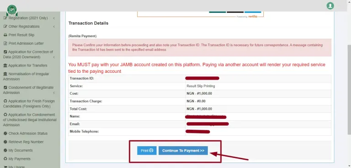Viewport: 351px width, 168px height.
Task: Open Condonement of Undisclosed Illegal Institutional Admission
Action: [x=30, y=120]
